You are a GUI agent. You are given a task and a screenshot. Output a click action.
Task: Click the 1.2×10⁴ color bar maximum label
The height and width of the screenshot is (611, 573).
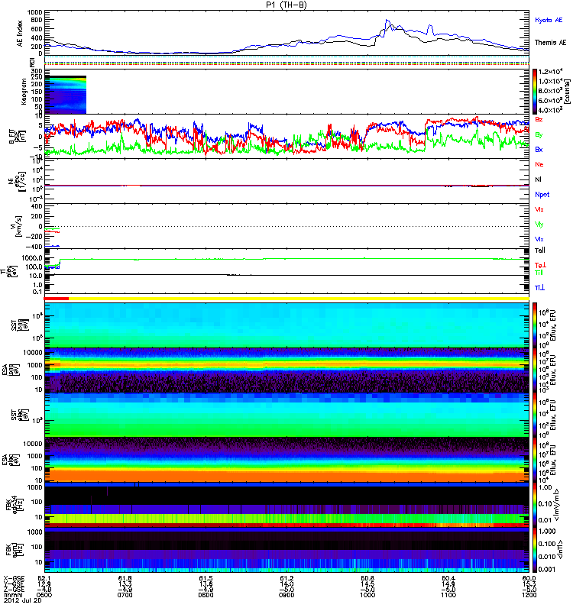click(x=551, y=72)
